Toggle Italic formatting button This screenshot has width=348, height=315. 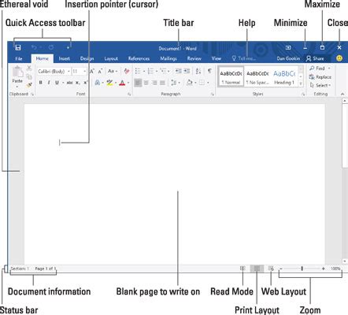tap(49, 83)
